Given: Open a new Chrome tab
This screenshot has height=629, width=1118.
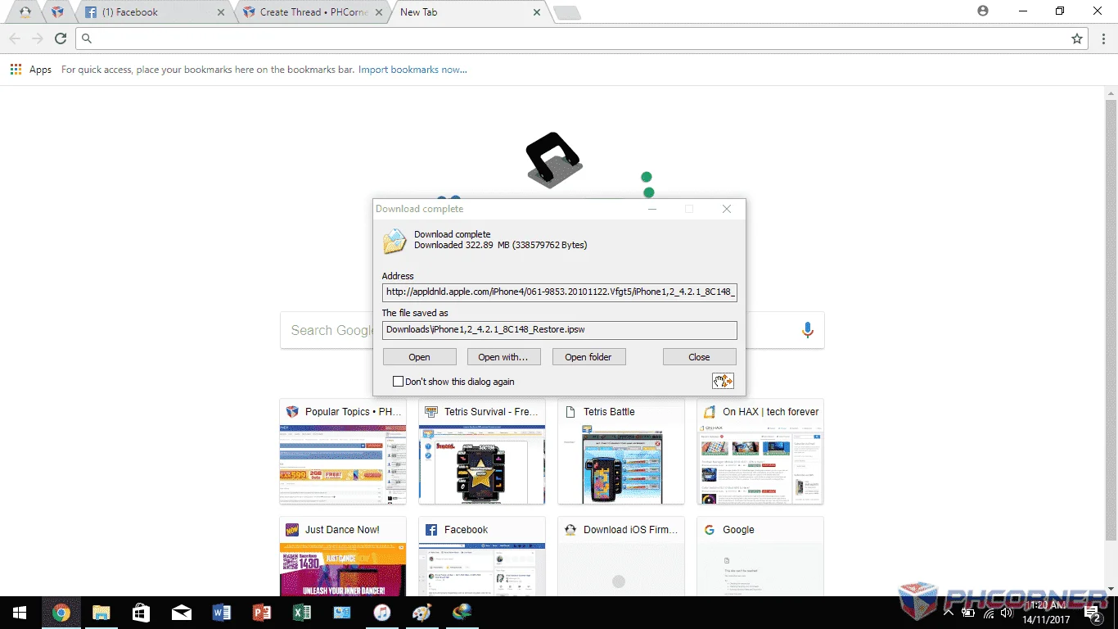Looking at the screenshot, I should pyautogui.click(x=566, y=12).
